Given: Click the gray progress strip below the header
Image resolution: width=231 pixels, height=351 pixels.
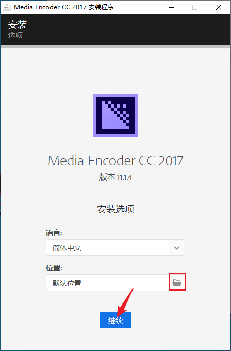Looking at the screenshot, I should [x=115, y=47].
